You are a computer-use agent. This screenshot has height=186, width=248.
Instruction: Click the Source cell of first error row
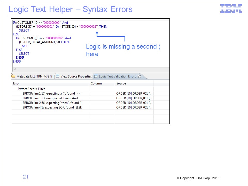click(134, 94)
